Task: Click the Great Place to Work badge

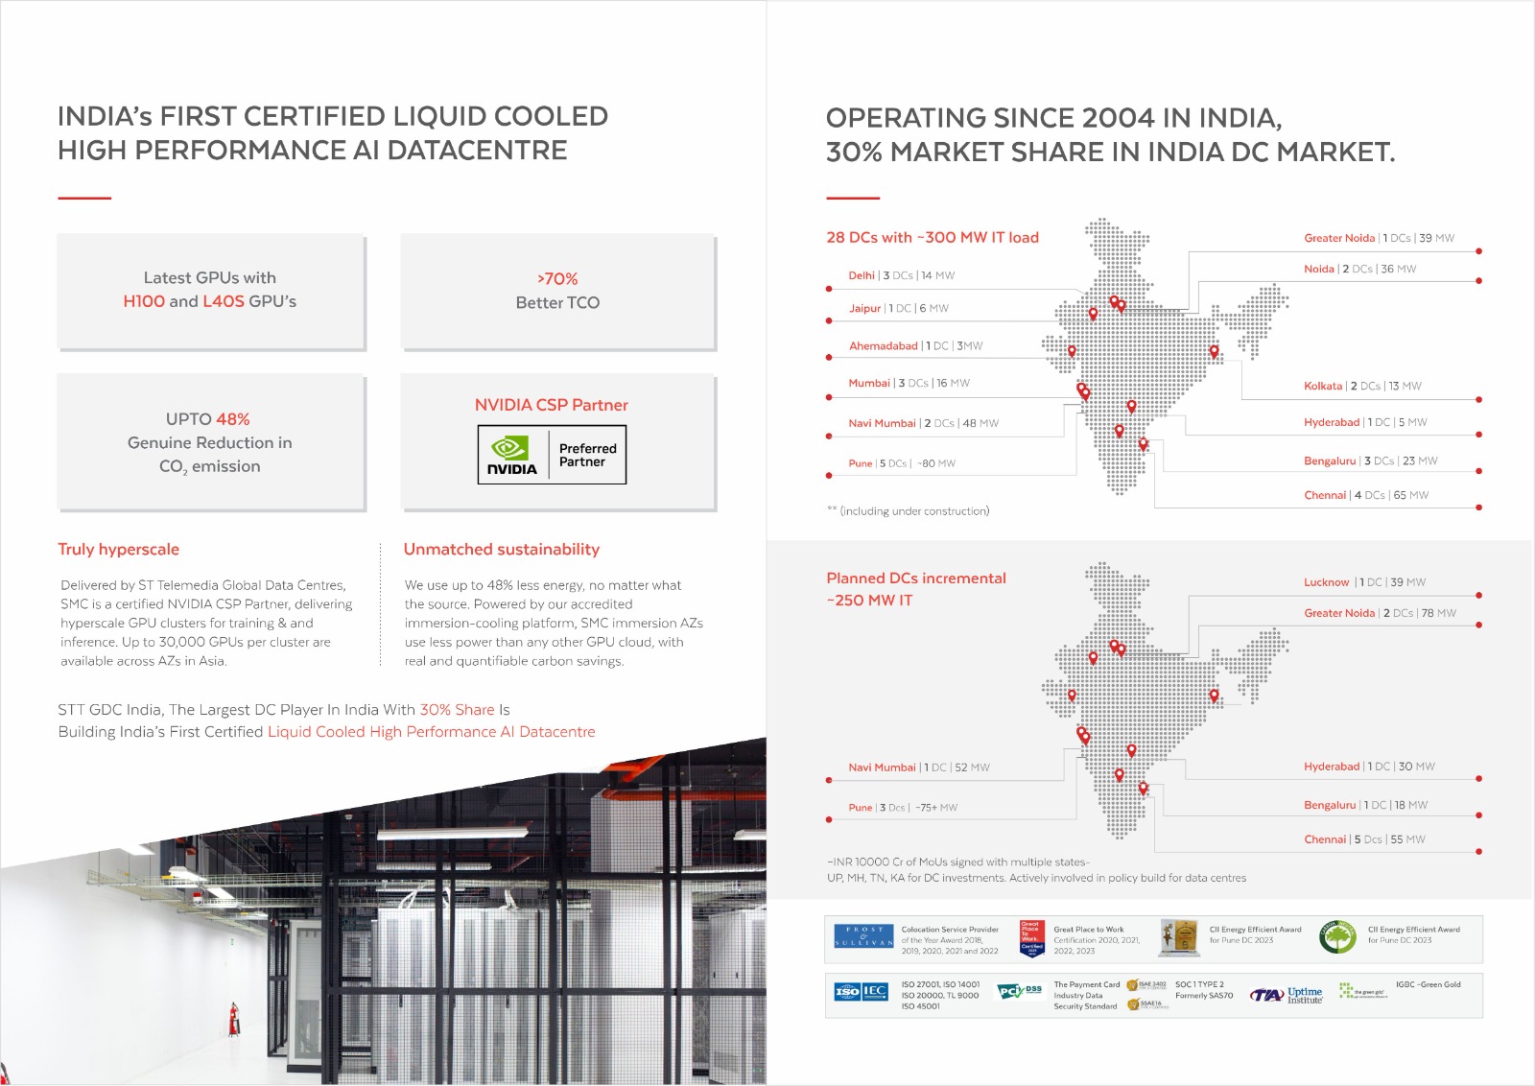Action: 1031,937
